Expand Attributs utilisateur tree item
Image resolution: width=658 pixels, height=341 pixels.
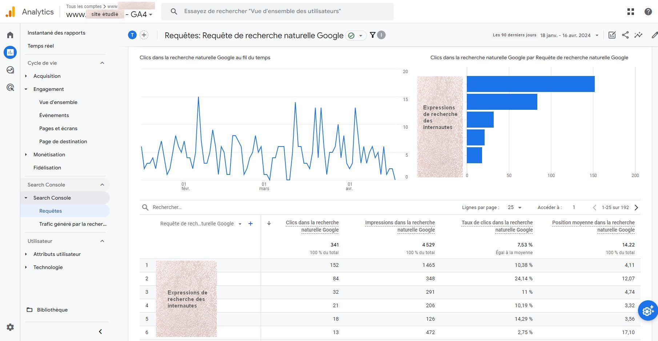coord(26,254)
